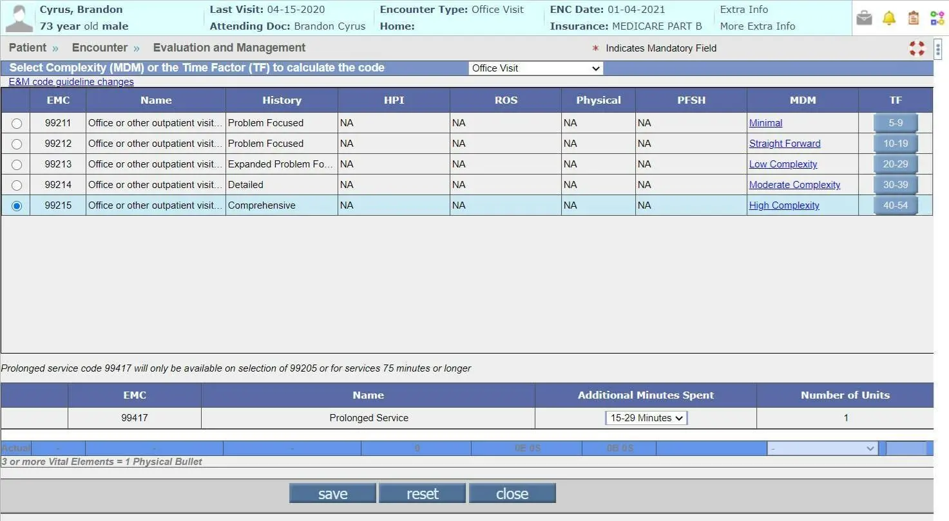Click the patient profile photo

pyautogui.click(x=19, y=17)
